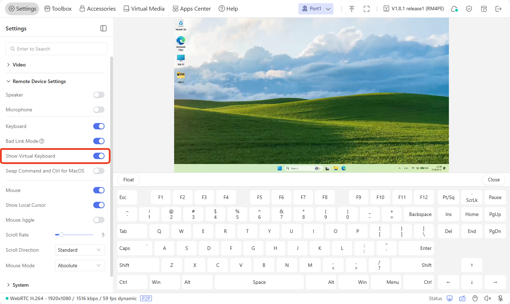This screenshot has height=304, width=510.
Task: Click the firmware version V1.8.1 release1 label
Action: pos(414,8)
